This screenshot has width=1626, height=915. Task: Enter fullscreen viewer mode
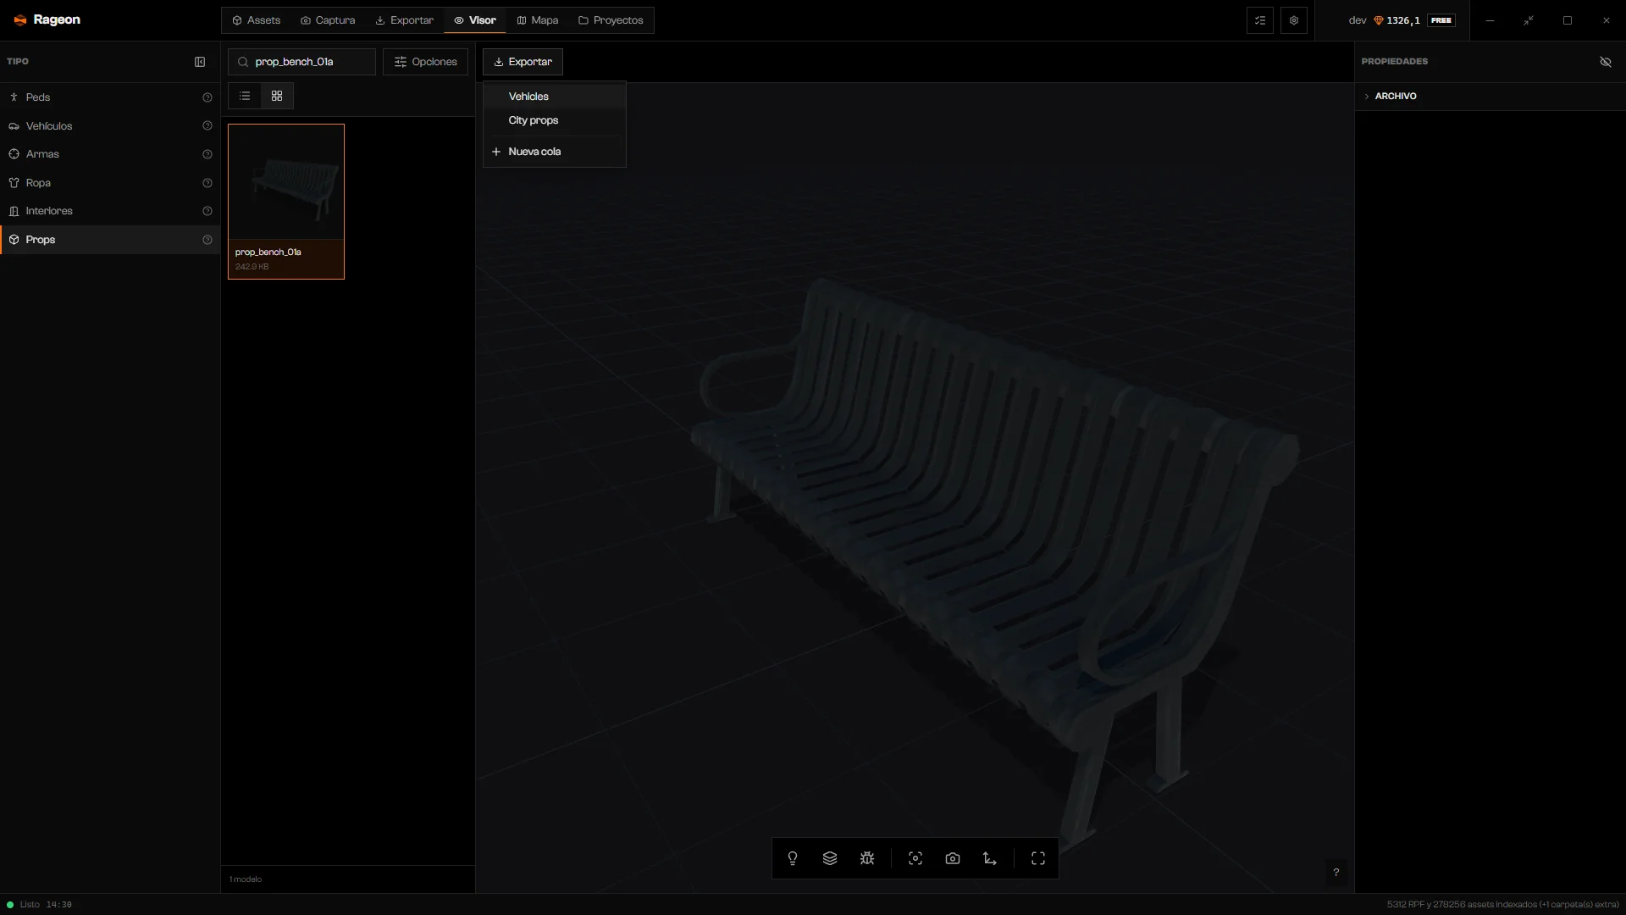click(x=1038, y=858)
